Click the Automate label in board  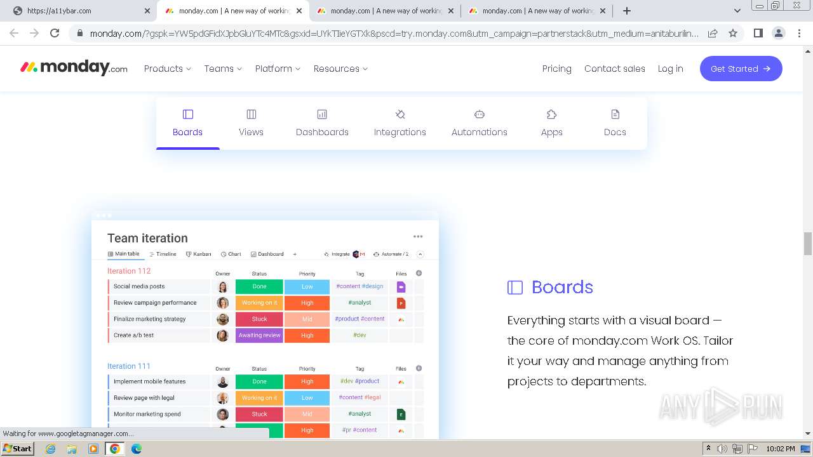[x=391, y=254]
